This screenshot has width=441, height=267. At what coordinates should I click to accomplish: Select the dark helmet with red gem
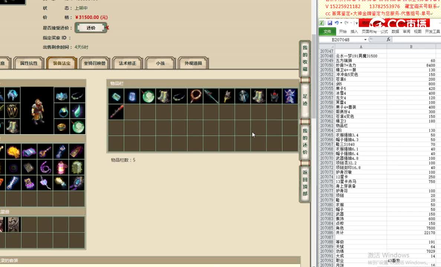(x=274, y=96)
